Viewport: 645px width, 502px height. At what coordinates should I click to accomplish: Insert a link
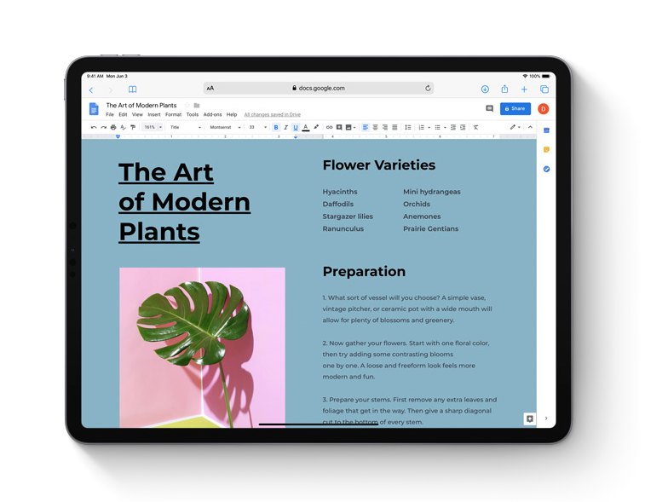[x=329, y=128]
